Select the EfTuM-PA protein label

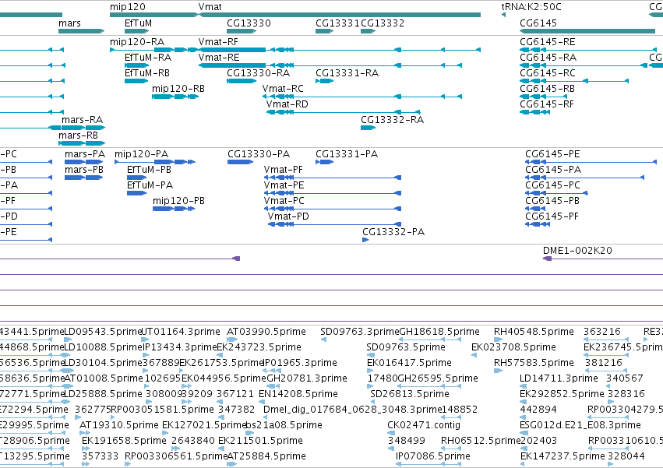tap(150, 185)
